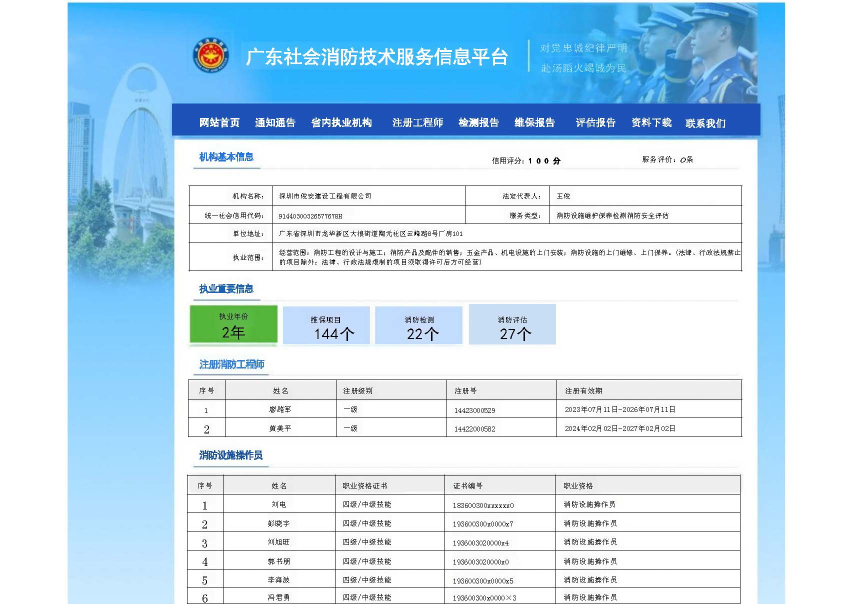Screen dimensions: 854x604
Task: Click the 注册有效期 column header
Action: (583, 390)
